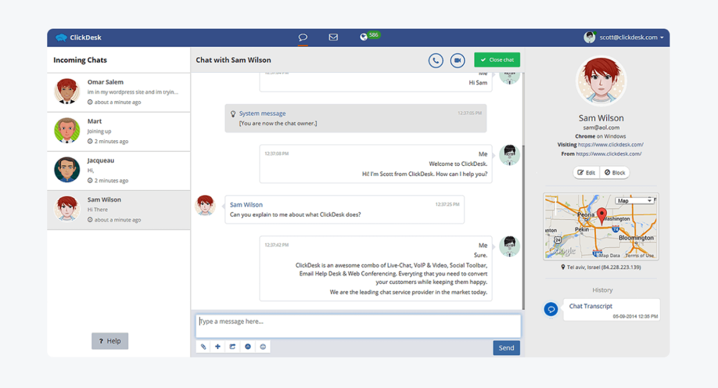Open the chat bubble tab in top navigation
The width and height of the screenshot is (718, 388).
click(303, 36)
